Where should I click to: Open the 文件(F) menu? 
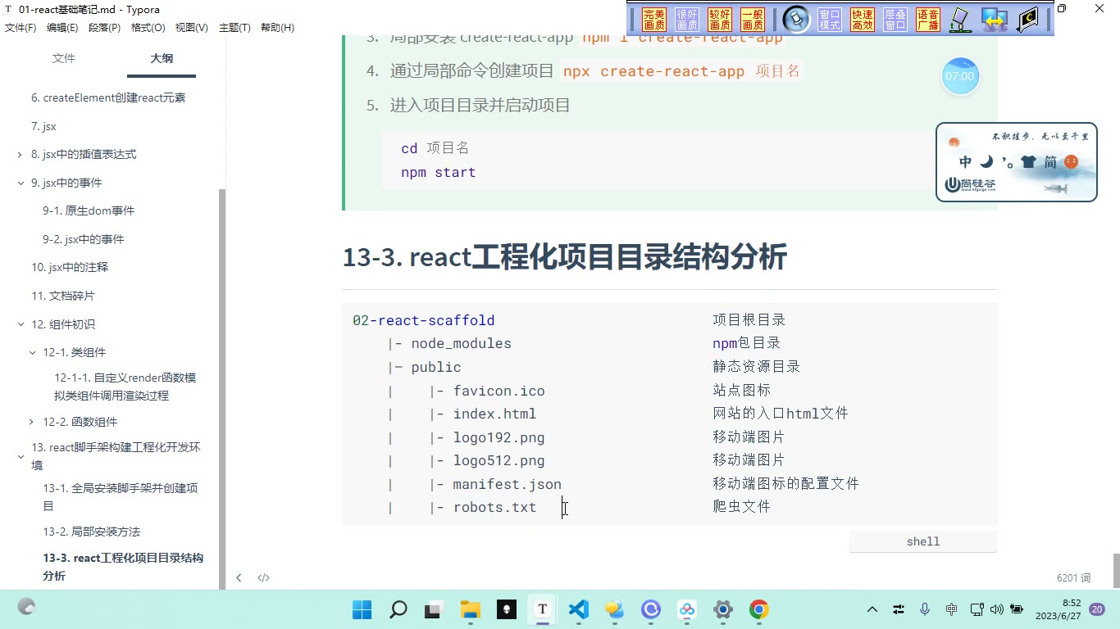point(20,27)
